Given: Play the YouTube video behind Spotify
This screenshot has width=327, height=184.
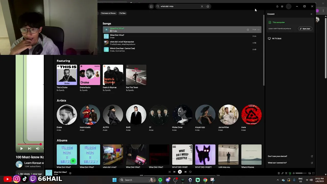Looking at the screenshot, I should click(21, 148).
